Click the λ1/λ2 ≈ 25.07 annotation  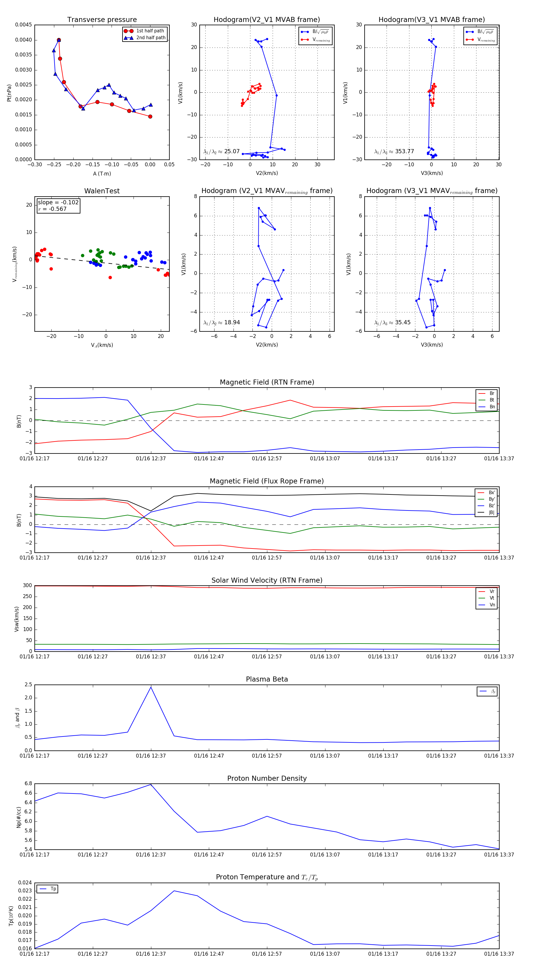(222, 151)
